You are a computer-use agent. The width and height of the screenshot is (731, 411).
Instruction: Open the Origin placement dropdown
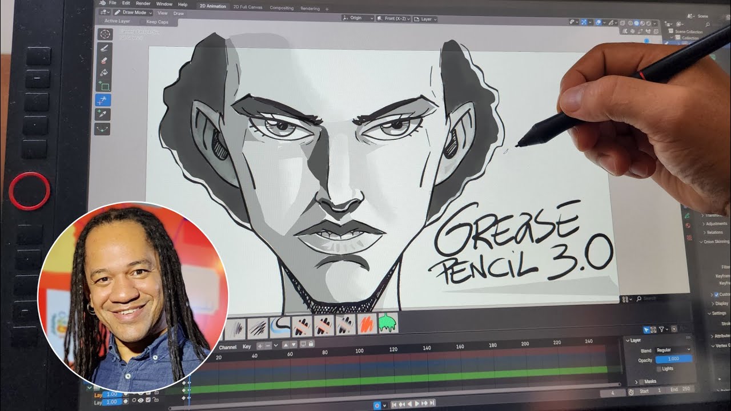pyautogui.click(x=358, y=18)
